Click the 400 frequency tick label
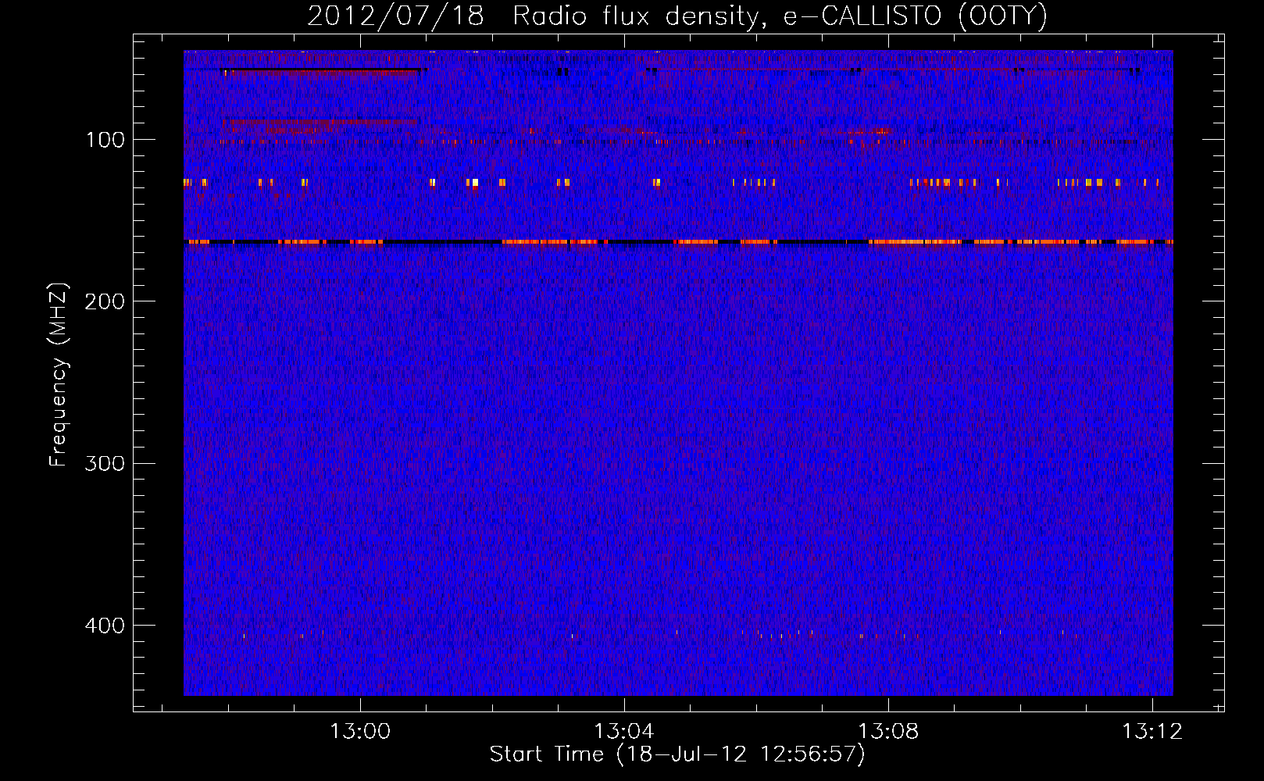Image resolution: width=1264 pixels, height=781 pixels. (x=105, y=626)
